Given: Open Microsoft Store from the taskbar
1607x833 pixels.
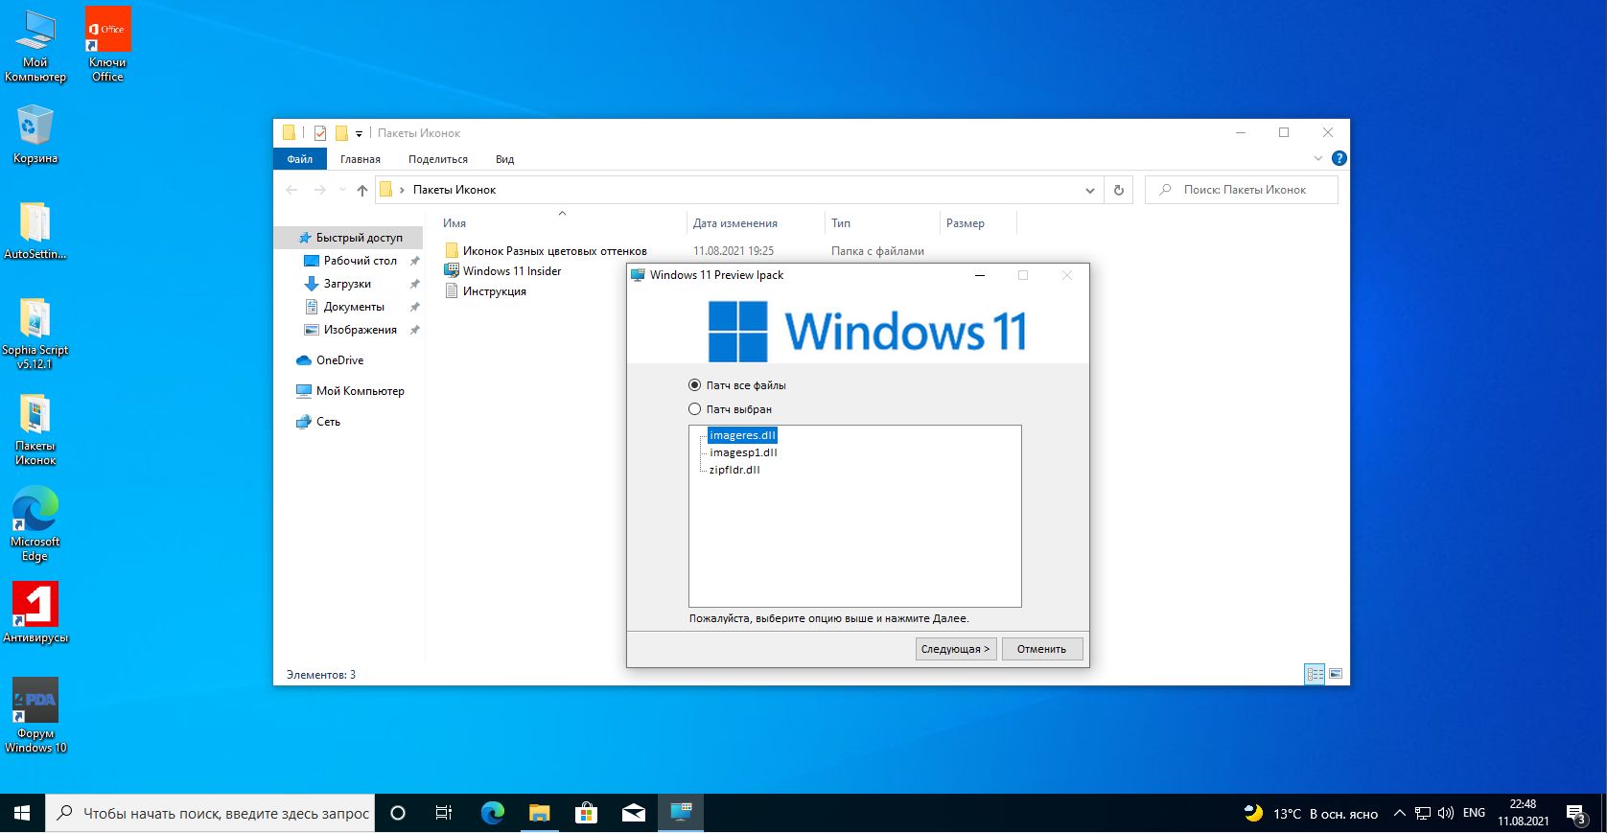Looking at the screenshot, I should 586,813.
